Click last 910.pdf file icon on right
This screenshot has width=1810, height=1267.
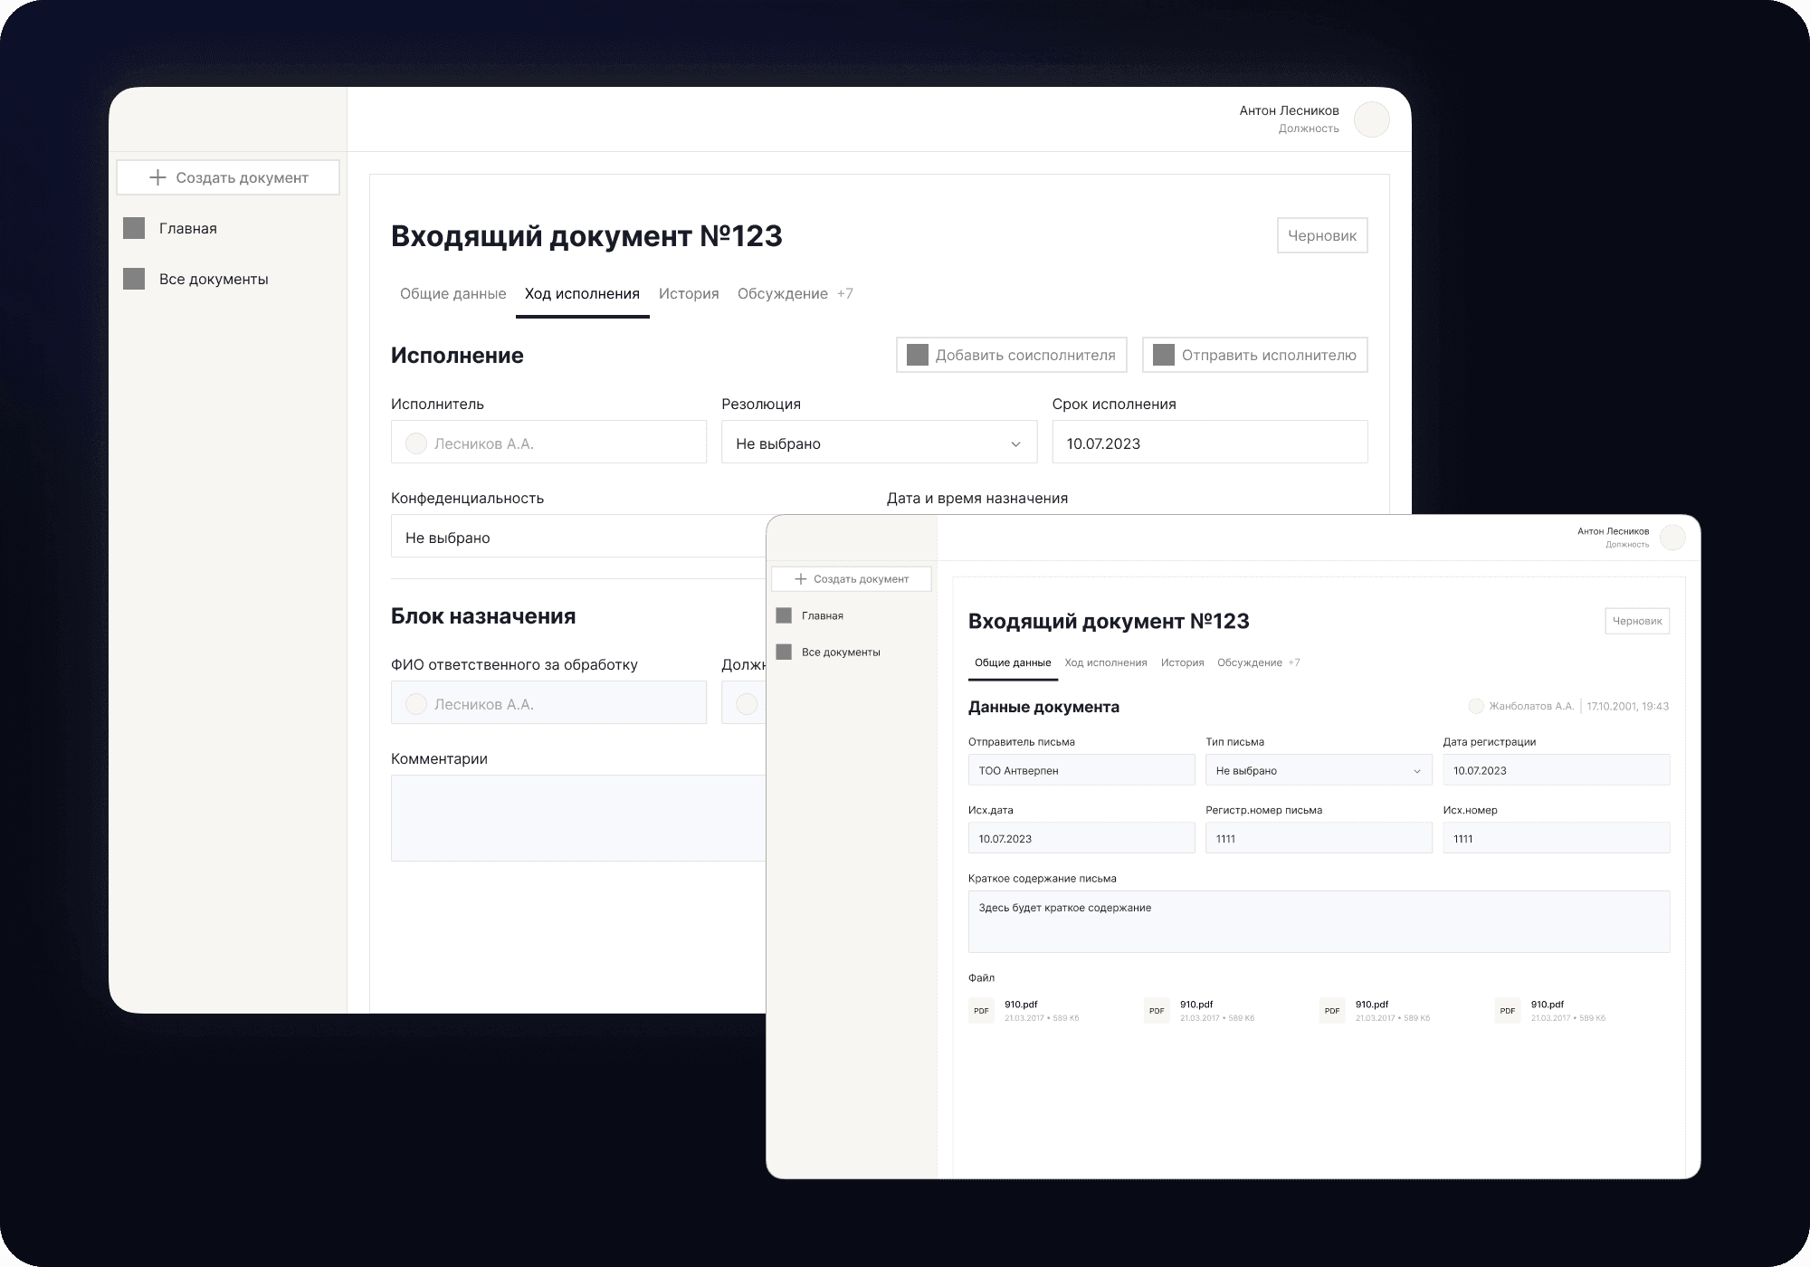tap(1507, 1011)
